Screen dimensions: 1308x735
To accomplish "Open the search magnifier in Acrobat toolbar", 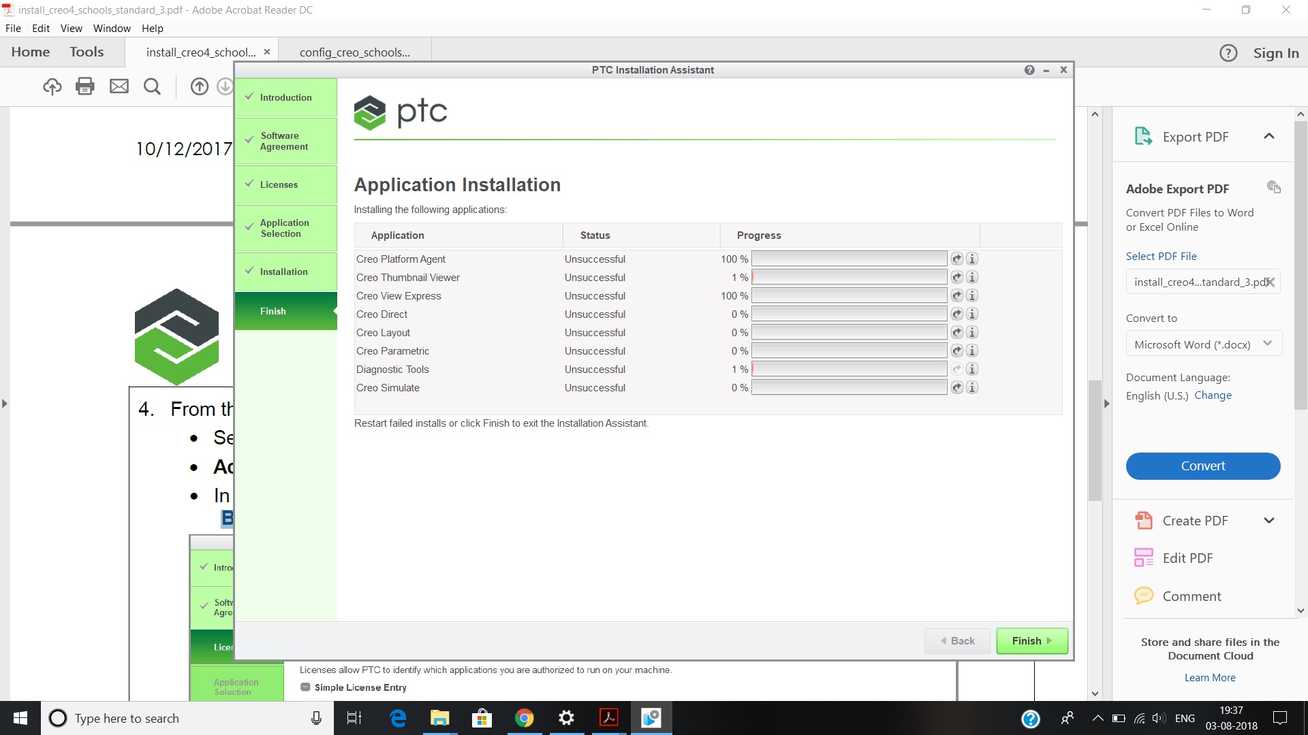I will [x=153, y=86].
